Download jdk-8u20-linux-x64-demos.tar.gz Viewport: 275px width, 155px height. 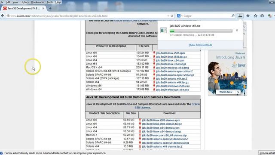(162, 132)
